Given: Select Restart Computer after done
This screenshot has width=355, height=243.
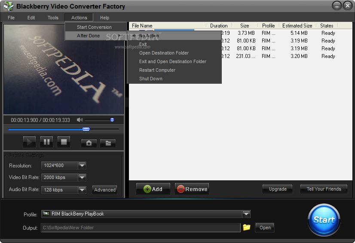Looking at the screenshot, I should (174, 70).
